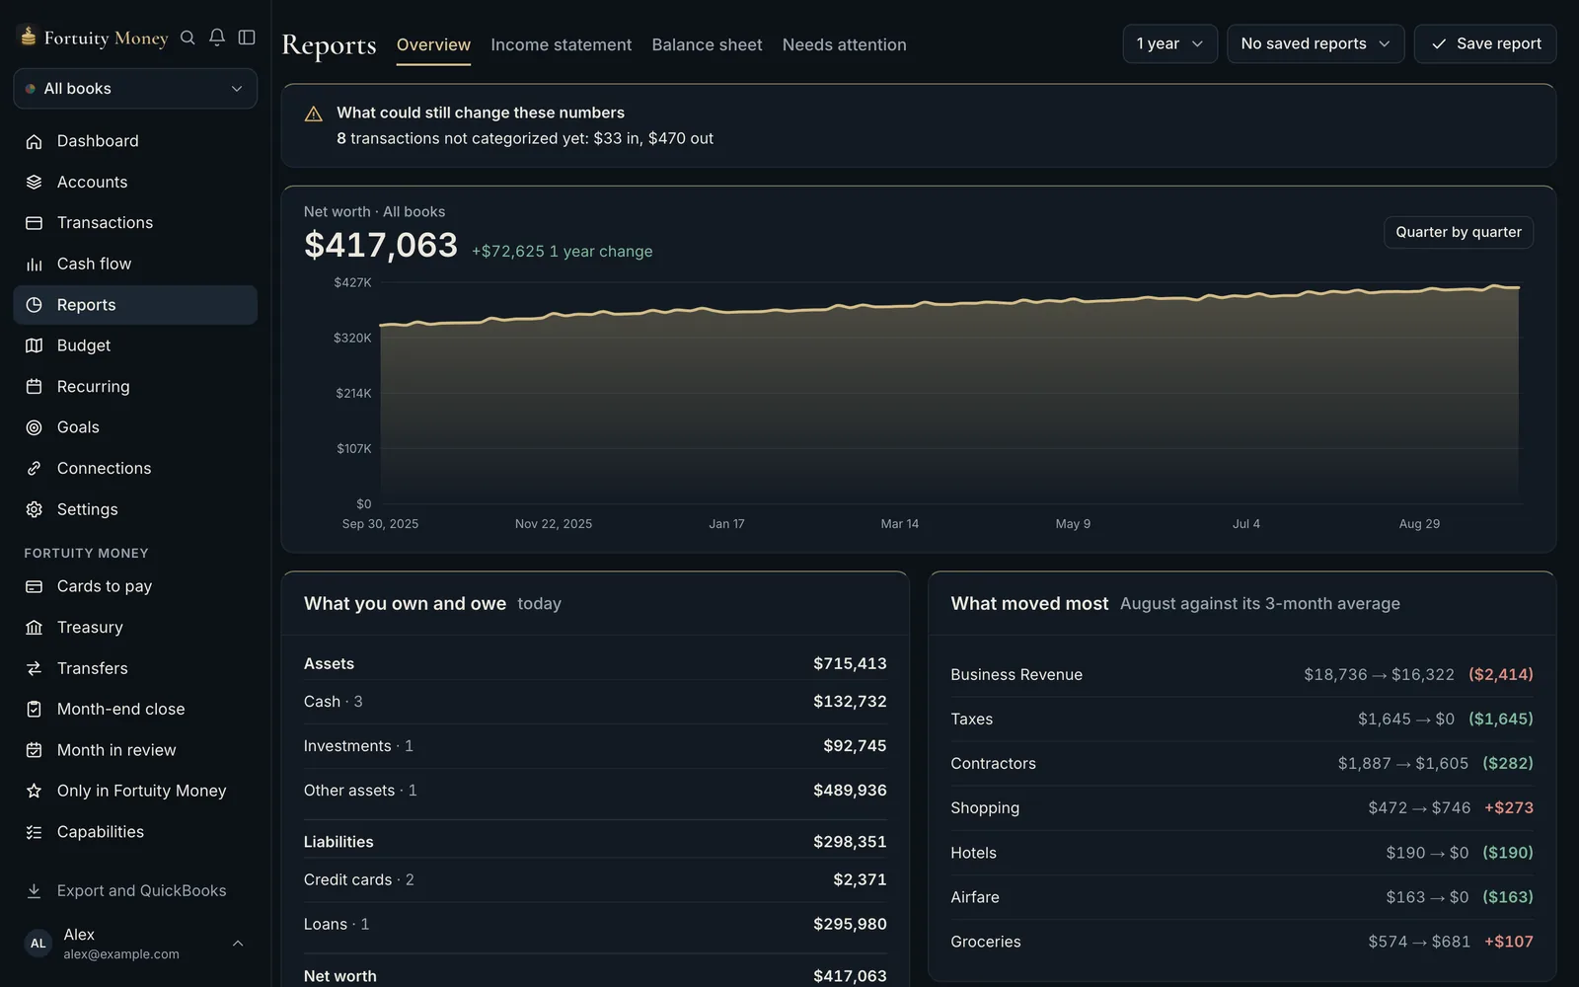Expand the Alex account menu chevron
This screenshot has height=987, width=1579.
pyautogui.click(x=238, y=944)
